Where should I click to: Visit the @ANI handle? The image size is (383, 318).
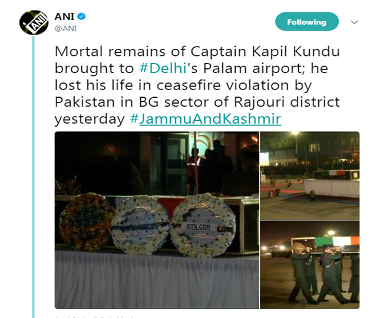click(x=66, y=28)
